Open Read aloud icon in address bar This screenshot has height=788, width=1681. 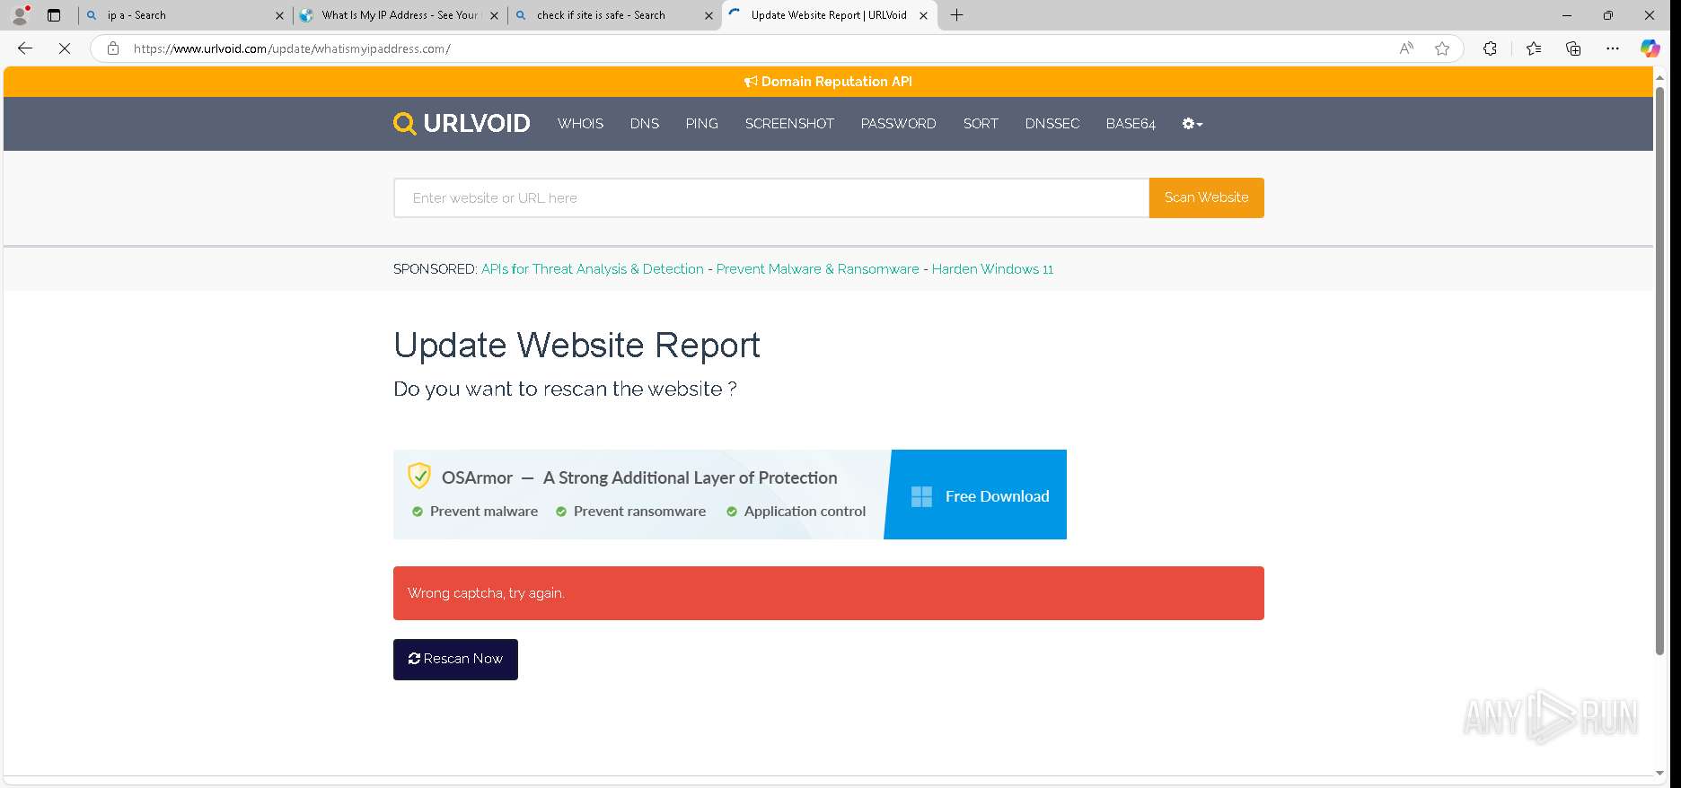[1406, 48]
